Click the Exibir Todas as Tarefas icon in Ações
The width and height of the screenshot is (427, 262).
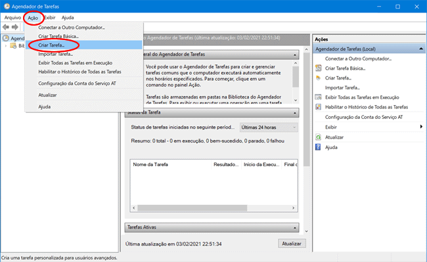[318, 97]
